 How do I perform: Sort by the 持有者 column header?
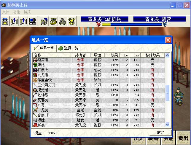tap(80, 55)
